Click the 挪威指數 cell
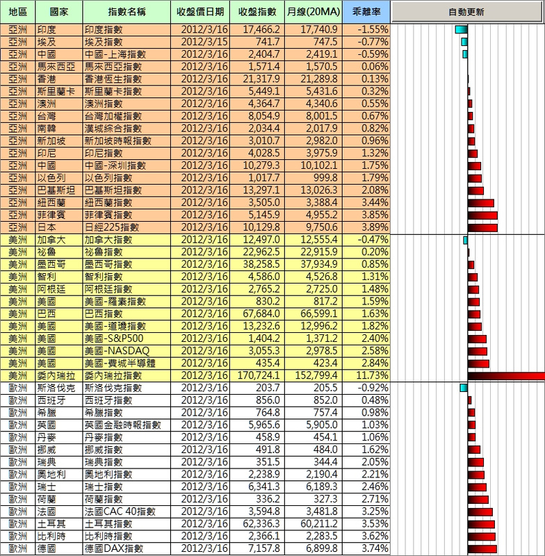Viewport: 545px width, 556px height. tap(127, 450)
